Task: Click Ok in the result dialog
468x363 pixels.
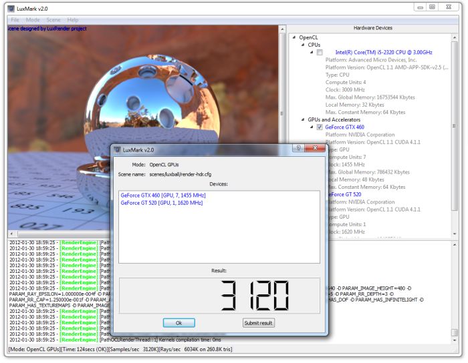Action: (179, 323)
